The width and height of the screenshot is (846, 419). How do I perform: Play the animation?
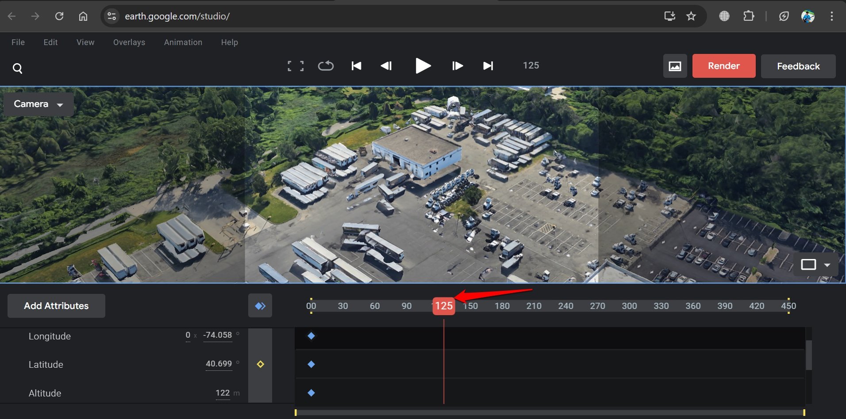(x=423, y=66)
